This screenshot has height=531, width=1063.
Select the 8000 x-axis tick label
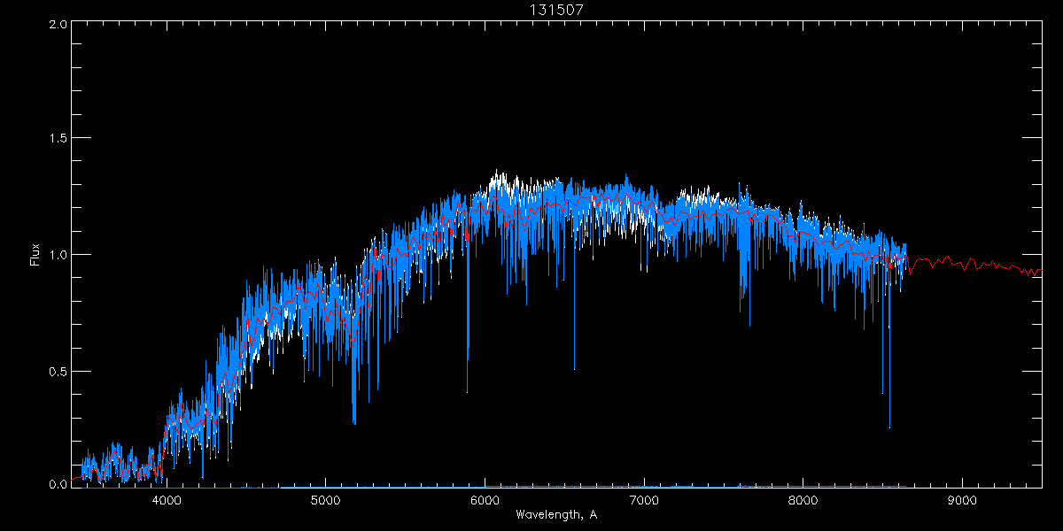(x=803, y=498)
